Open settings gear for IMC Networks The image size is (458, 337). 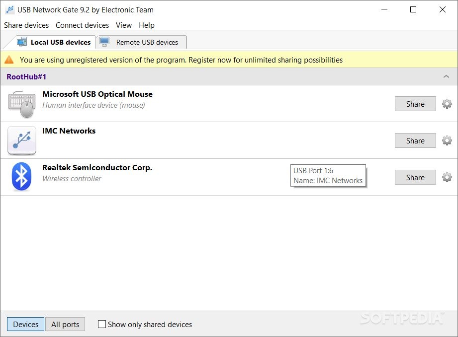(447, 140)
